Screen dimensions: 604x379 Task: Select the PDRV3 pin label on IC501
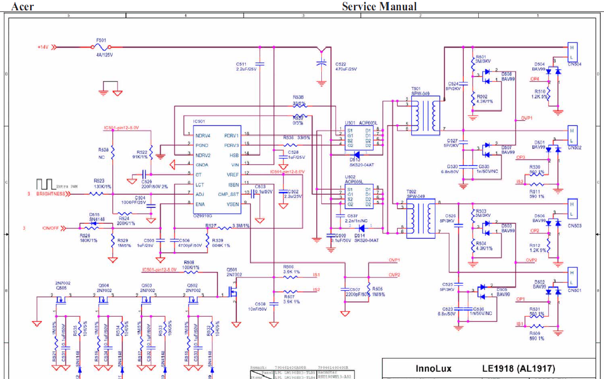point(231,145)
